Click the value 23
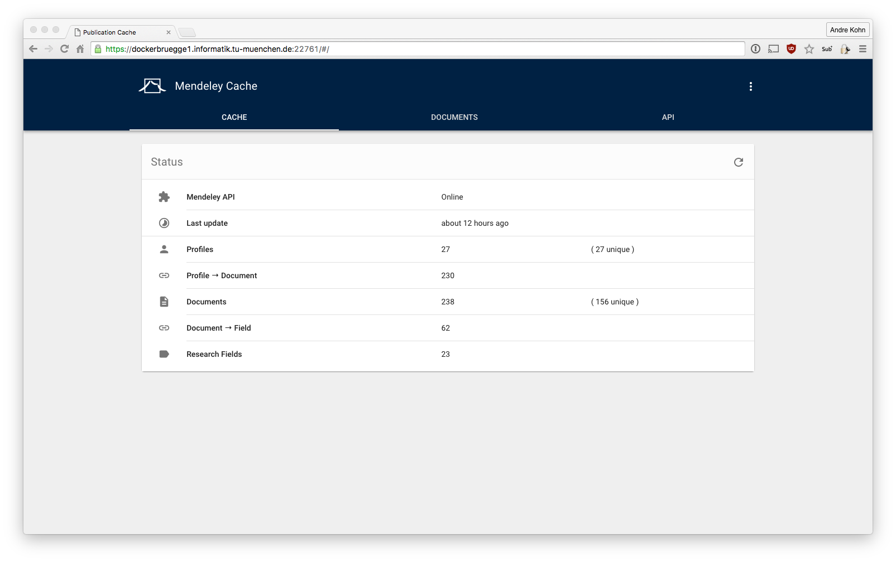The width and height of the screenshot is (896, 562). click(445, 354)
